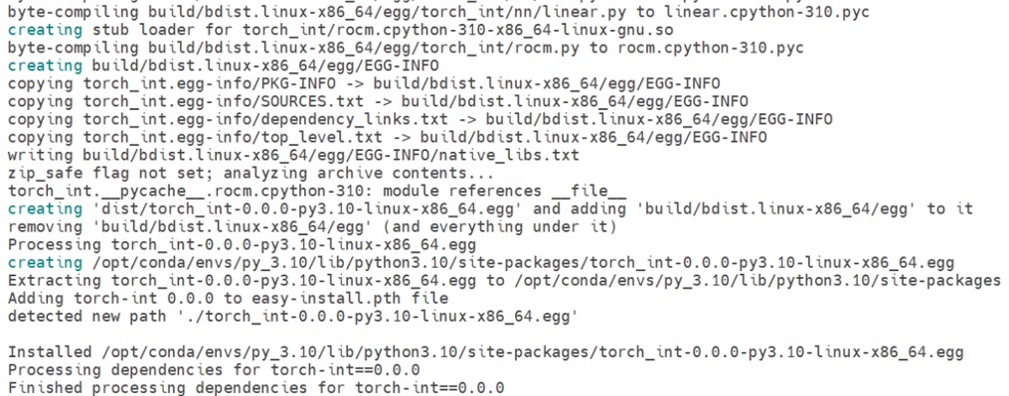Click 'writing build/bdist' native_libs.txt line
The height and width of the screenshot is (396, 1009).
click(x=293, y=156)
